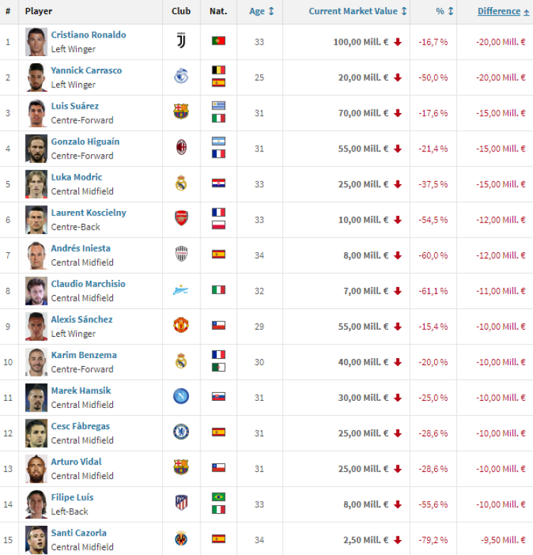Click Arturo Vidal's player photo
533x555 pixels.
pyautogui.click(x=36, y=468)
